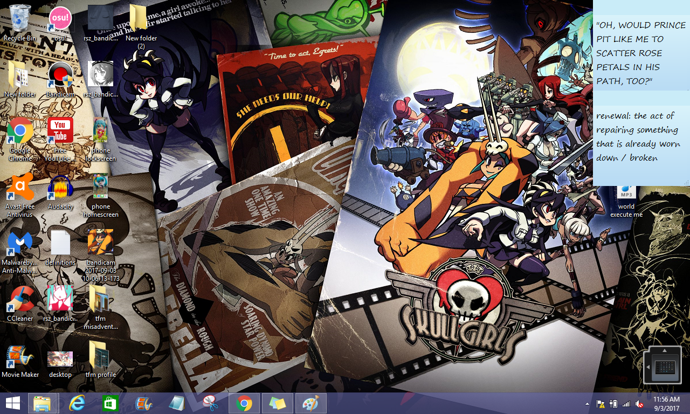Switch to Sticky Notes on the taskbar
690x414 pixels.
click(278, 403)
